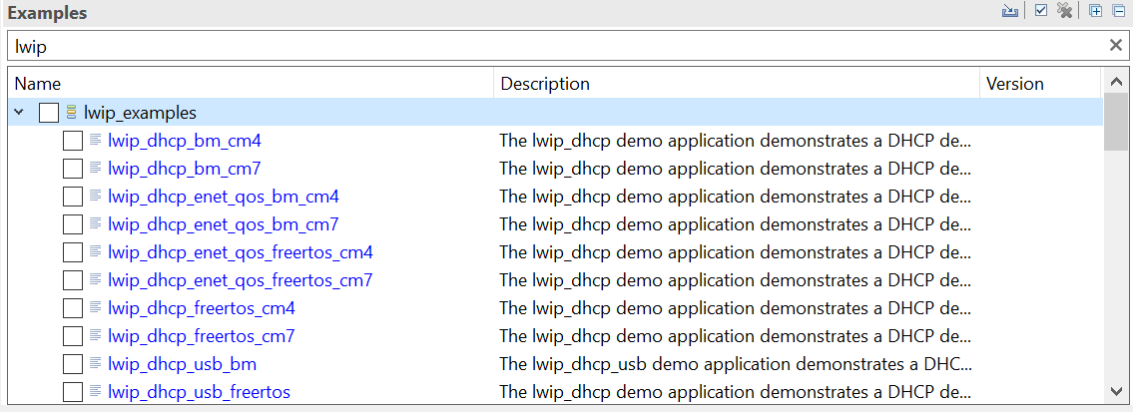Check the lwip_dhcp_bm_cm4 checkbox
The width and height of the screenshot is (1133, 412).
click(x=73, y=141)
